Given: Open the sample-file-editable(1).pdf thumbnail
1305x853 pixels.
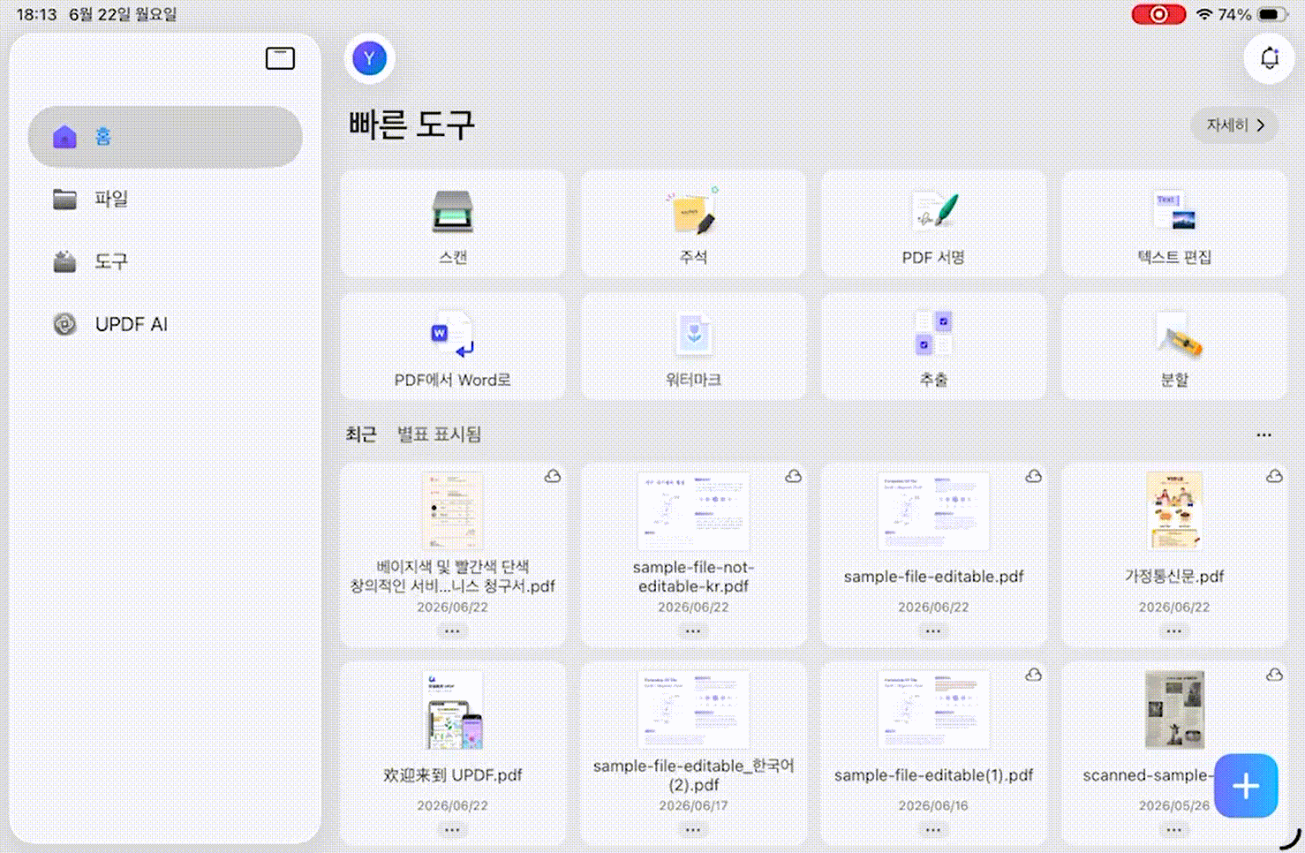Looking at the screenshot, I should pyautogui.click(x=933, y=710).
